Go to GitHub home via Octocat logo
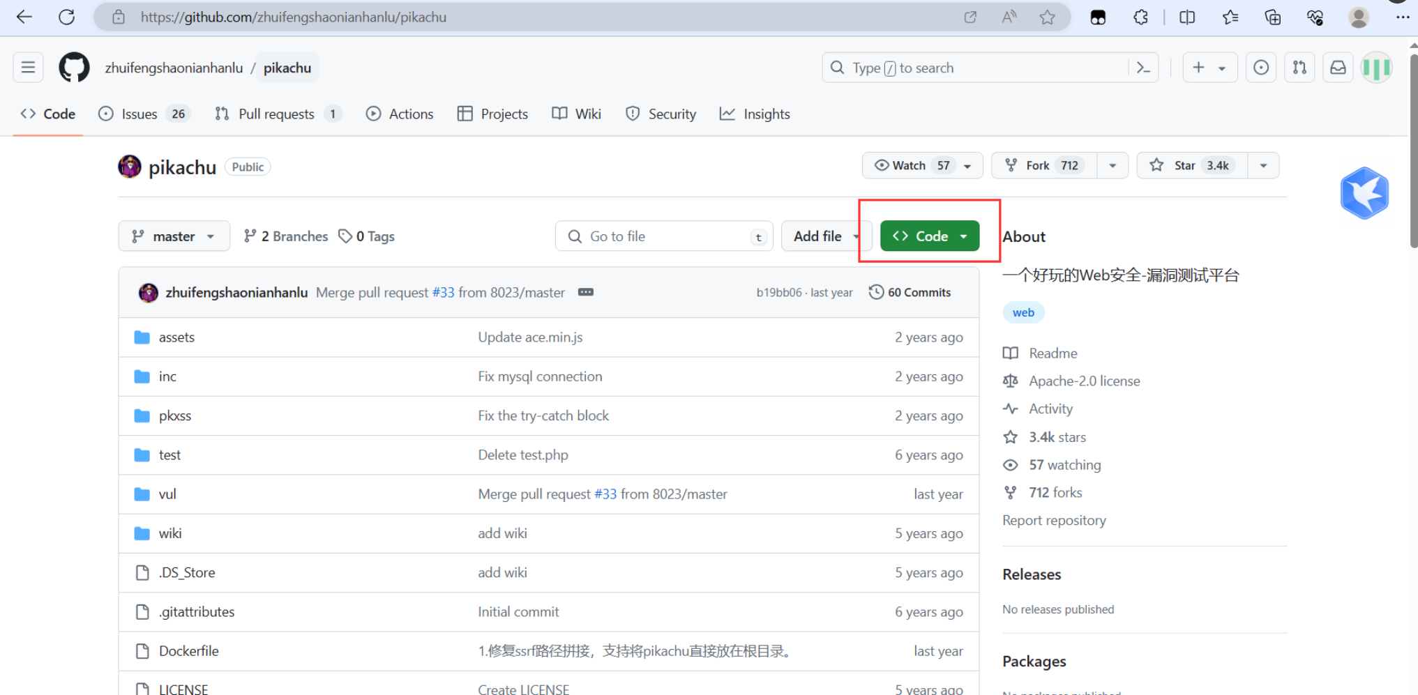1418x695 pixels. tap(74, 68)
